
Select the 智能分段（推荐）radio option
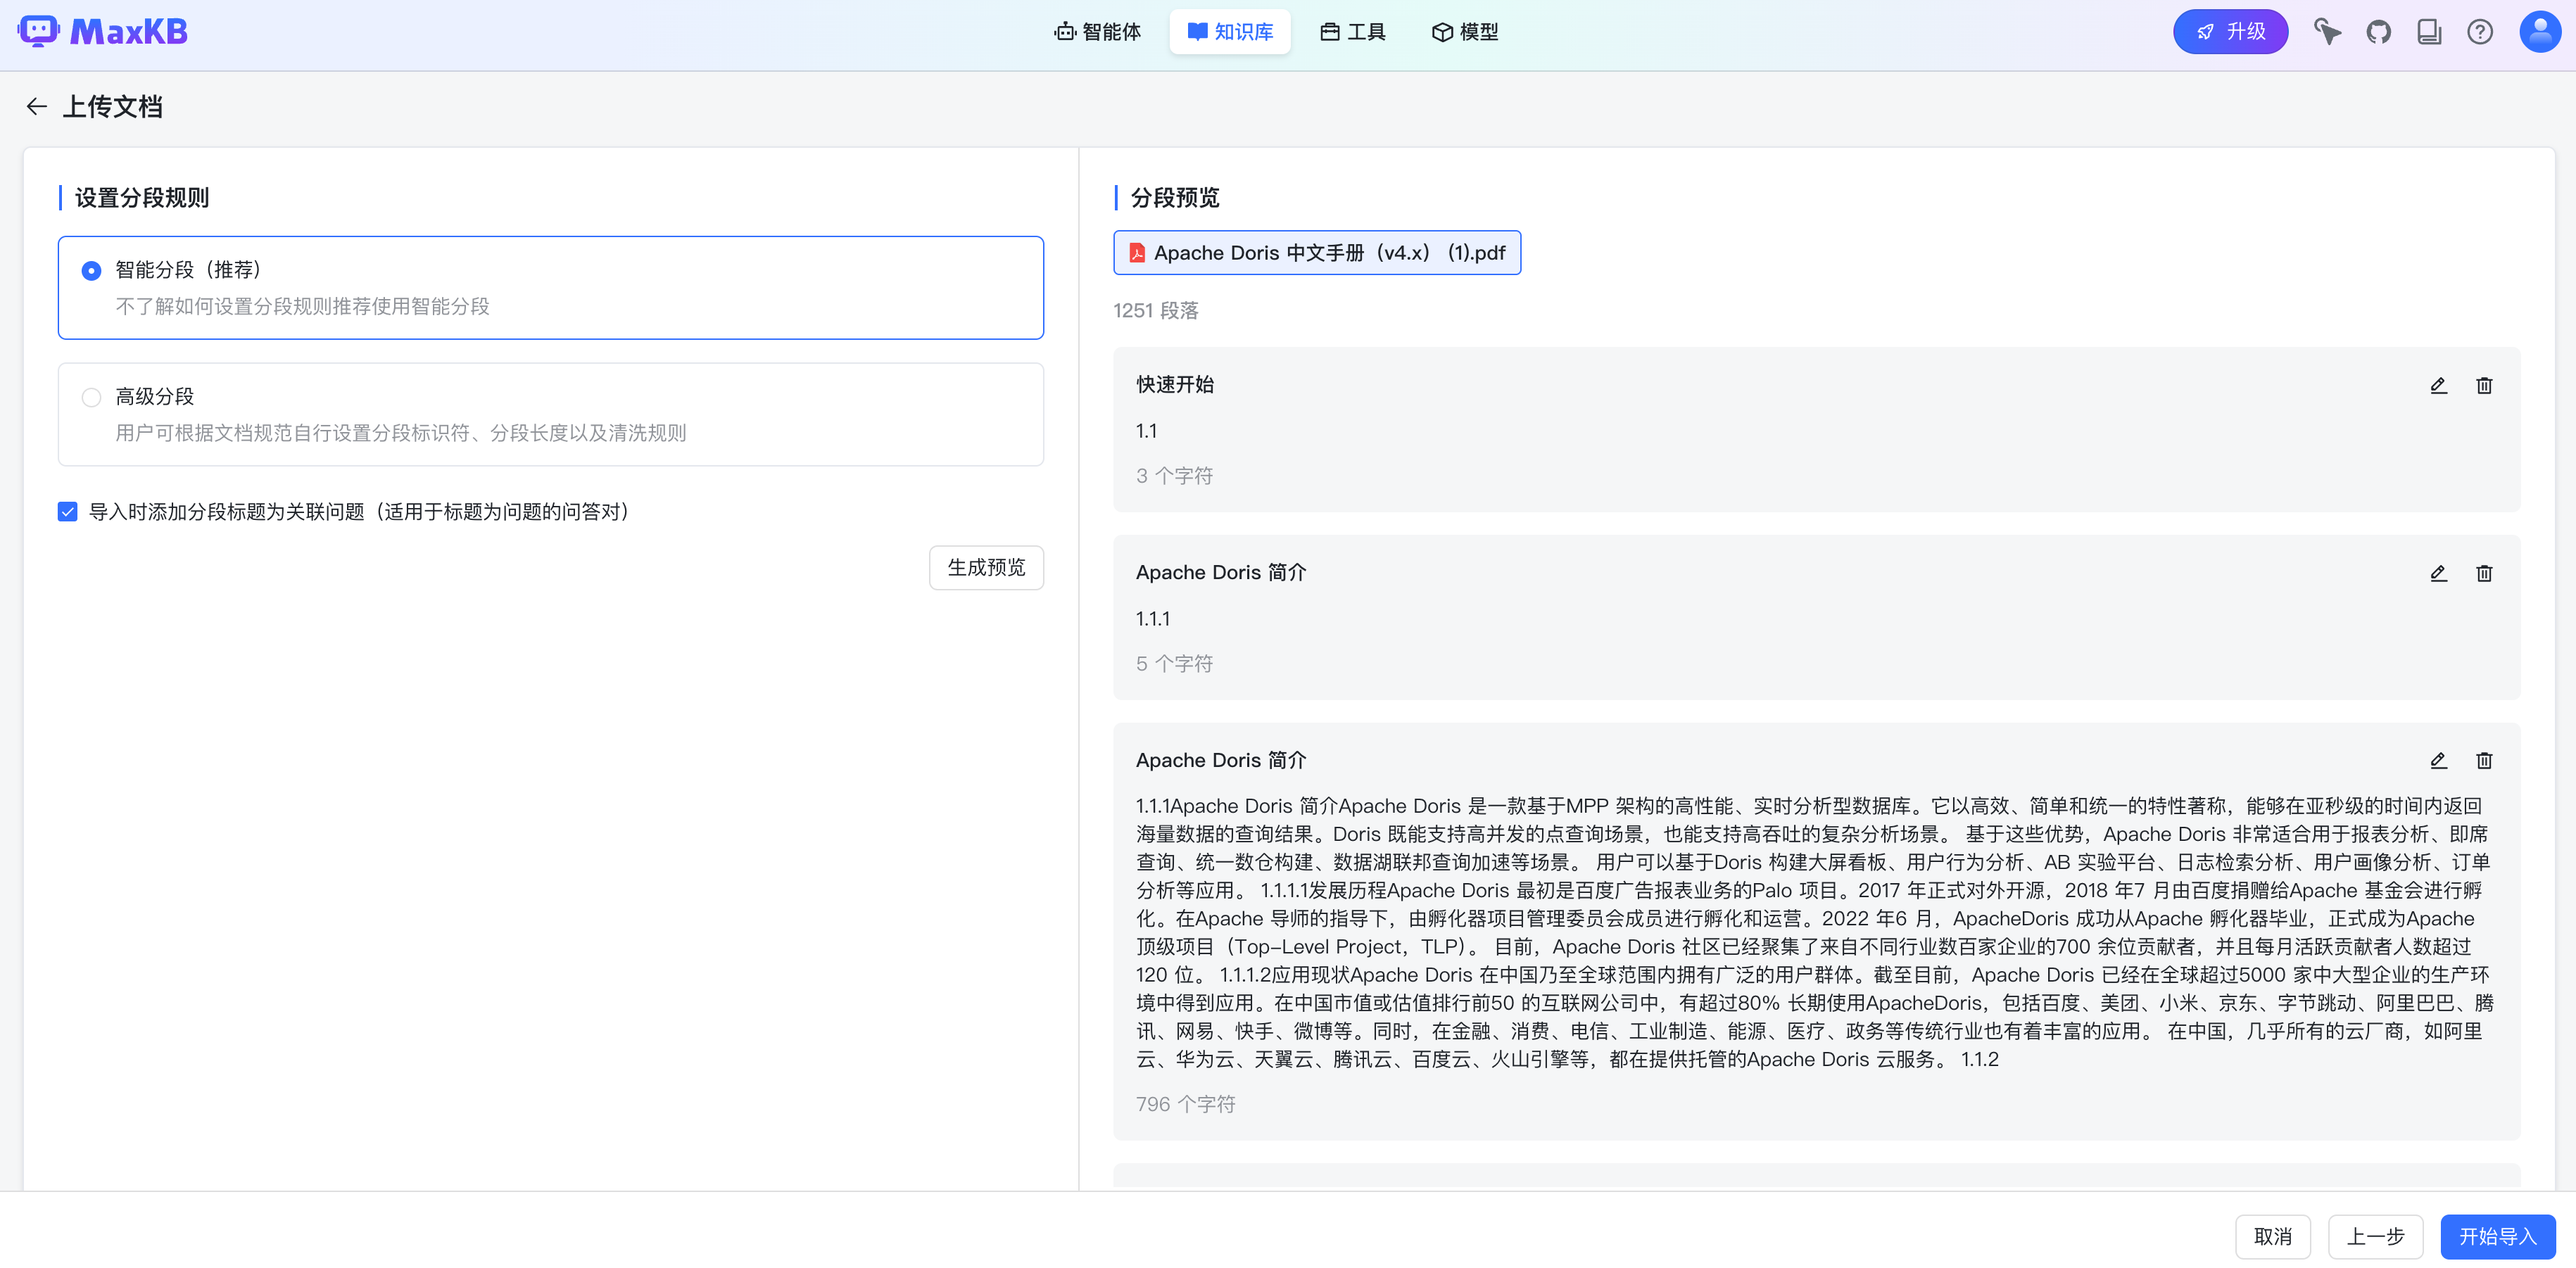tap(91, 271)
